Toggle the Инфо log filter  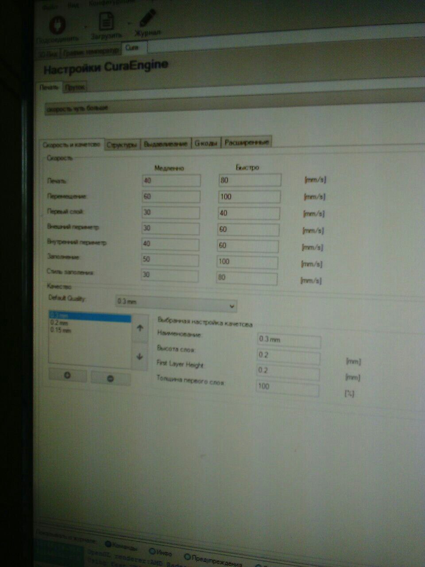point(161,552)
